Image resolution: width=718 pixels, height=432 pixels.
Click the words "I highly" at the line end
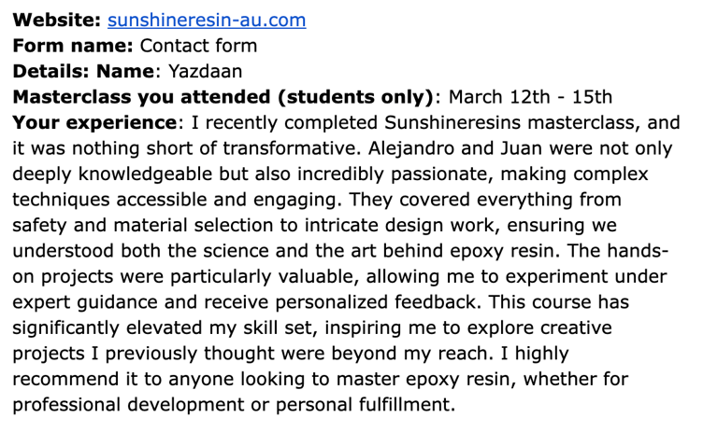click(535, 354)
